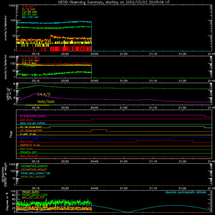
Task: Click the SC_IN_SUNLIGHT flag label
Action: (x=31, y=127)
